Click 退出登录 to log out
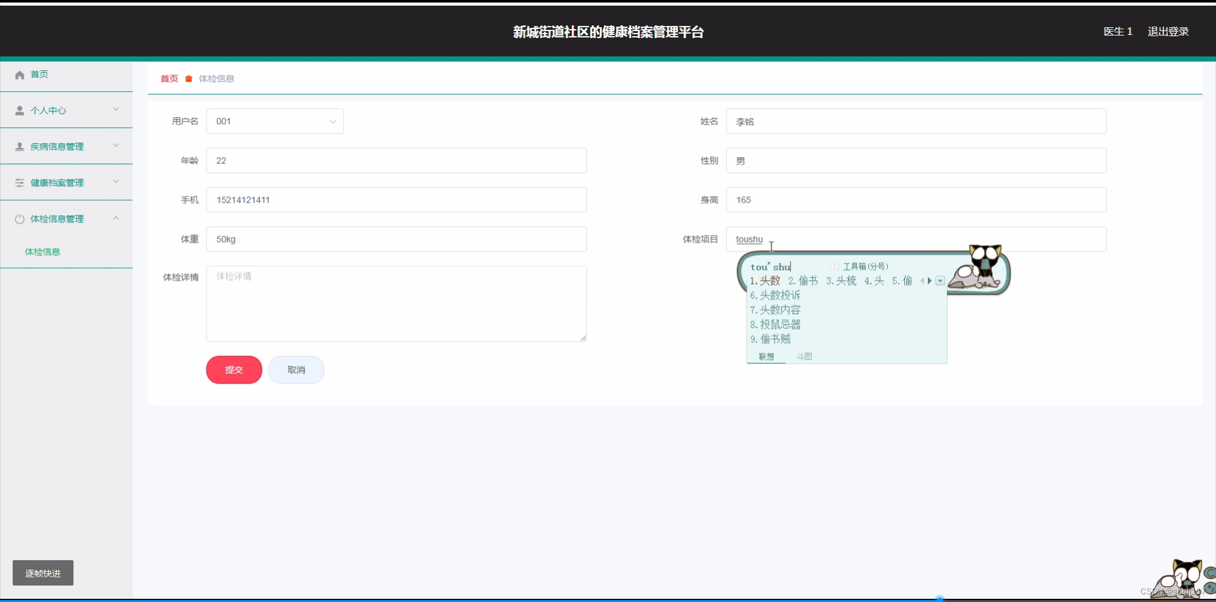This screenshot has height=602, width=1216. pos(1168,31)
